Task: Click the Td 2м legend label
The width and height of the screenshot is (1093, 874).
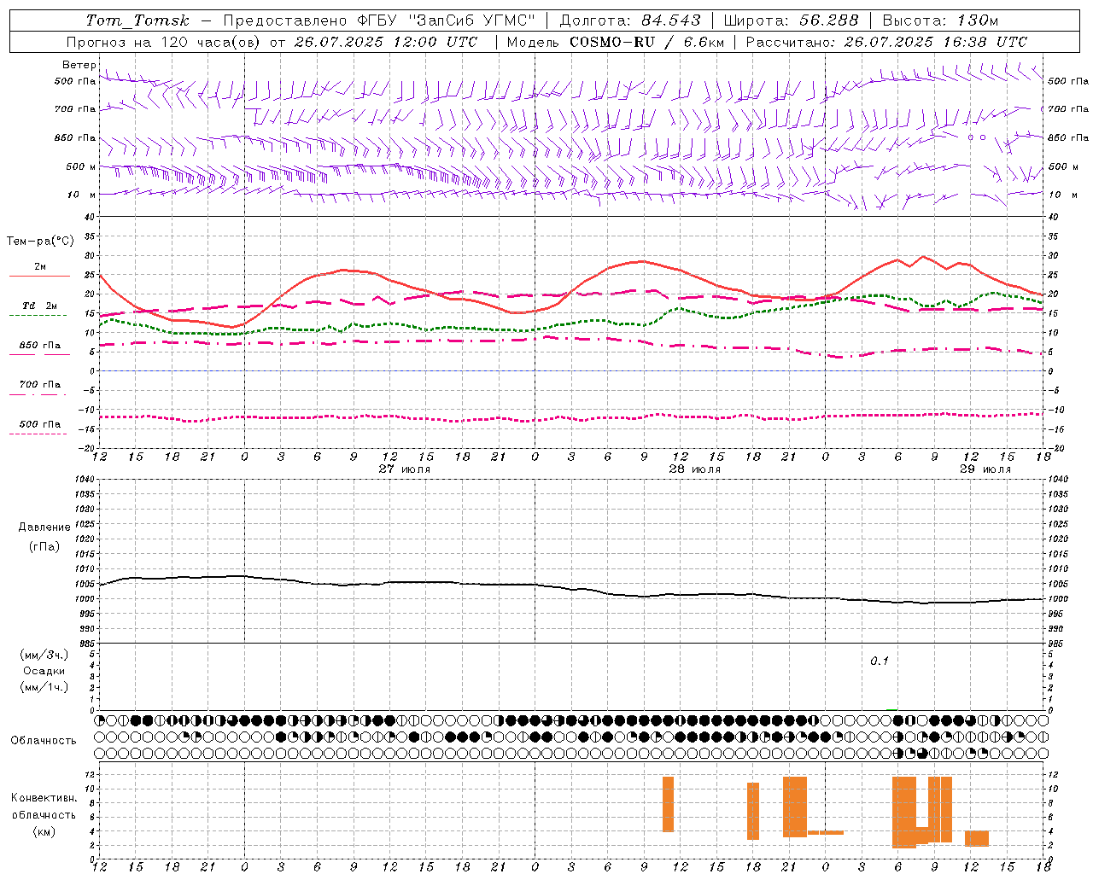Action: (40, 306)
